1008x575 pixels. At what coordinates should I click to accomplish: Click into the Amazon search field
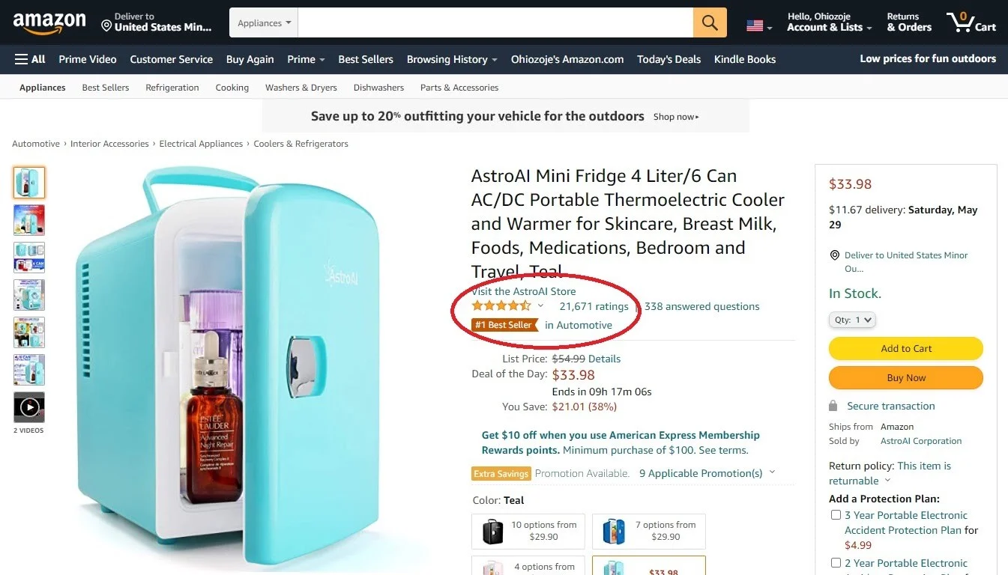pos(495,23)
